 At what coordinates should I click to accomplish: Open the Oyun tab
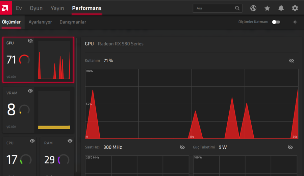coord(36,8)
